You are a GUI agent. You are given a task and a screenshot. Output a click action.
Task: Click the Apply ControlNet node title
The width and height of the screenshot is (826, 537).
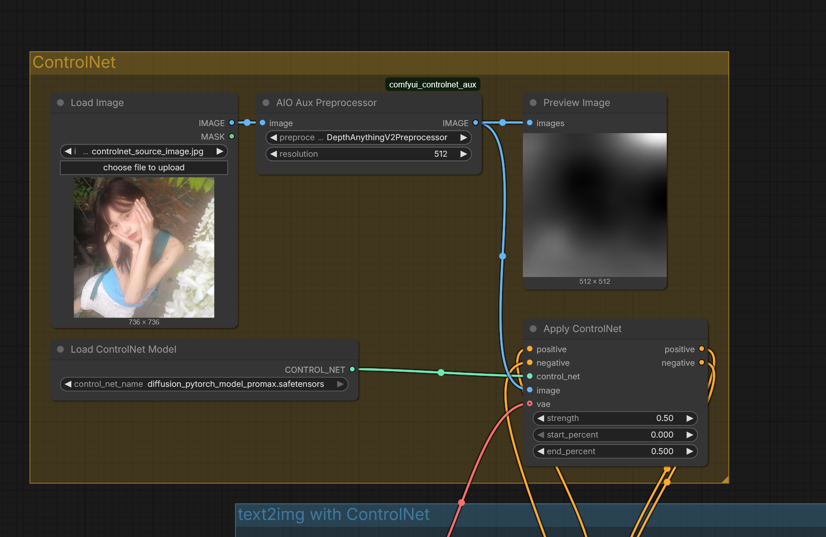click(582, 329)
